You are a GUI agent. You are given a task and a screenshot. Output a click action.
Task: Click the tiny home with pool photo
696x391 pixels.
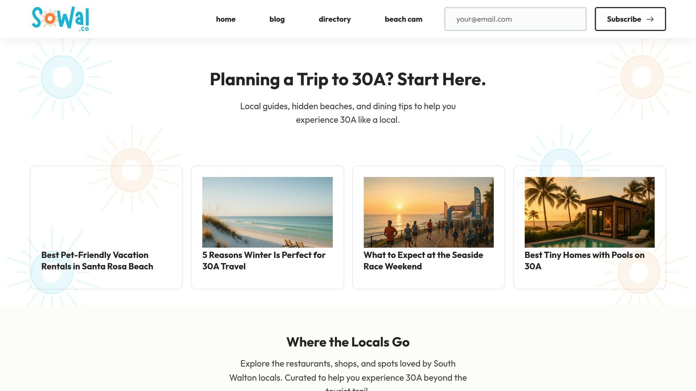pos(589,212)
